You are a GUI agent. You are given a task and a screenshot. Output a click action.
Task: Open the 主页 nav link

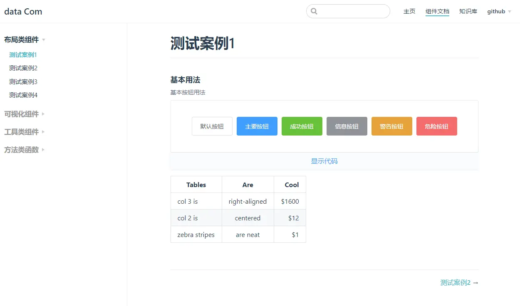click(409, 11)
